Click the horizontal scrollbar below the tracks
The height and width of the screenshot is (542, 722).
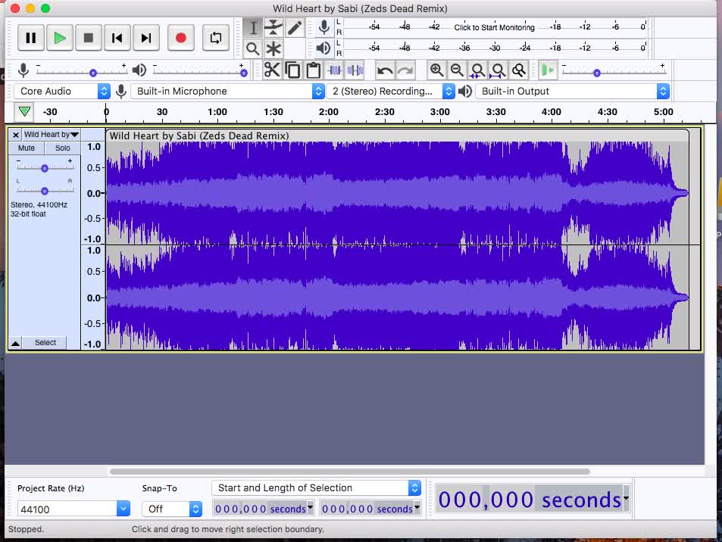[349, 472]
